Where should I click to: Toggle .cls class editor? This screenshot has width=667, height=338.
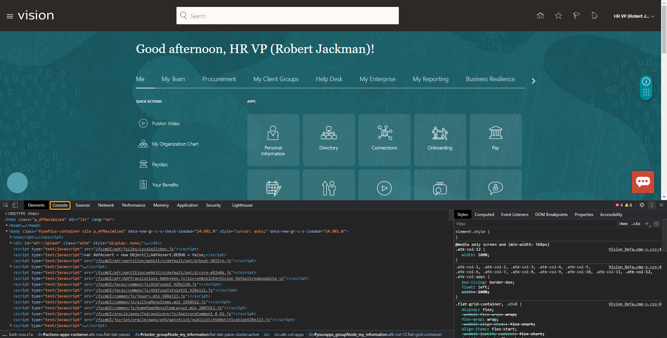(636, 224)
